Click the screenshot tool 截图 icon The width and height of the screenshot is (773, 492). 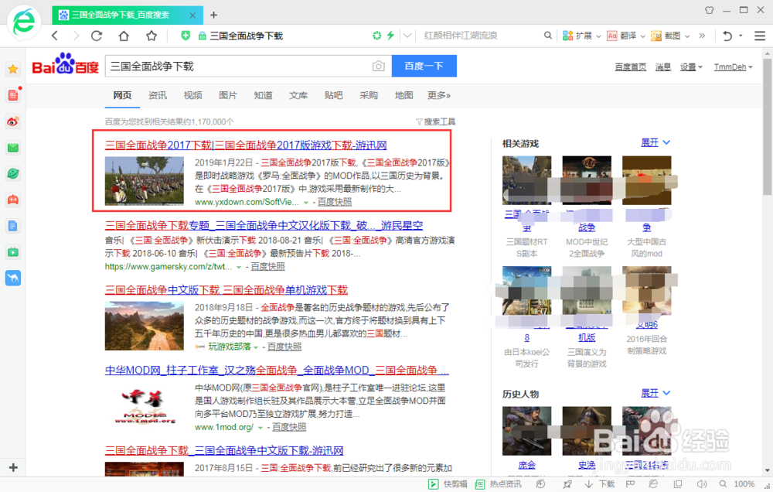tap(670, 35)
